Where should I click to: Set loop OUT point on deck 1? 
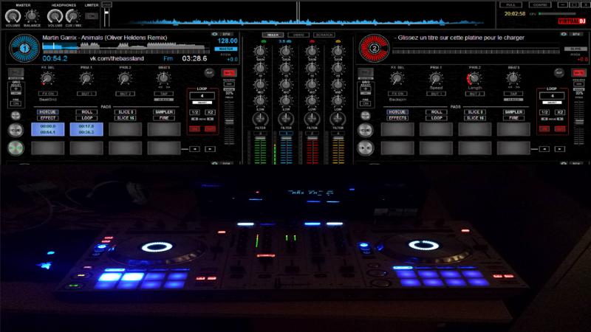click(x=211, y=129)
